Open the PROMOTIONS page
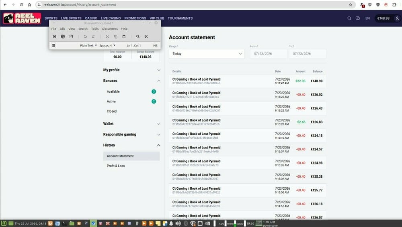This screenshot has width=402, height=227. pos(135,18)
